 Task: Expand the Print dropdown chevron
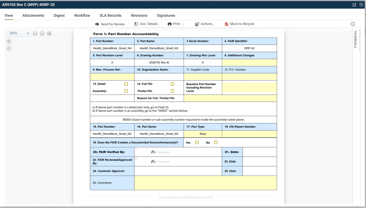point(182,24)
